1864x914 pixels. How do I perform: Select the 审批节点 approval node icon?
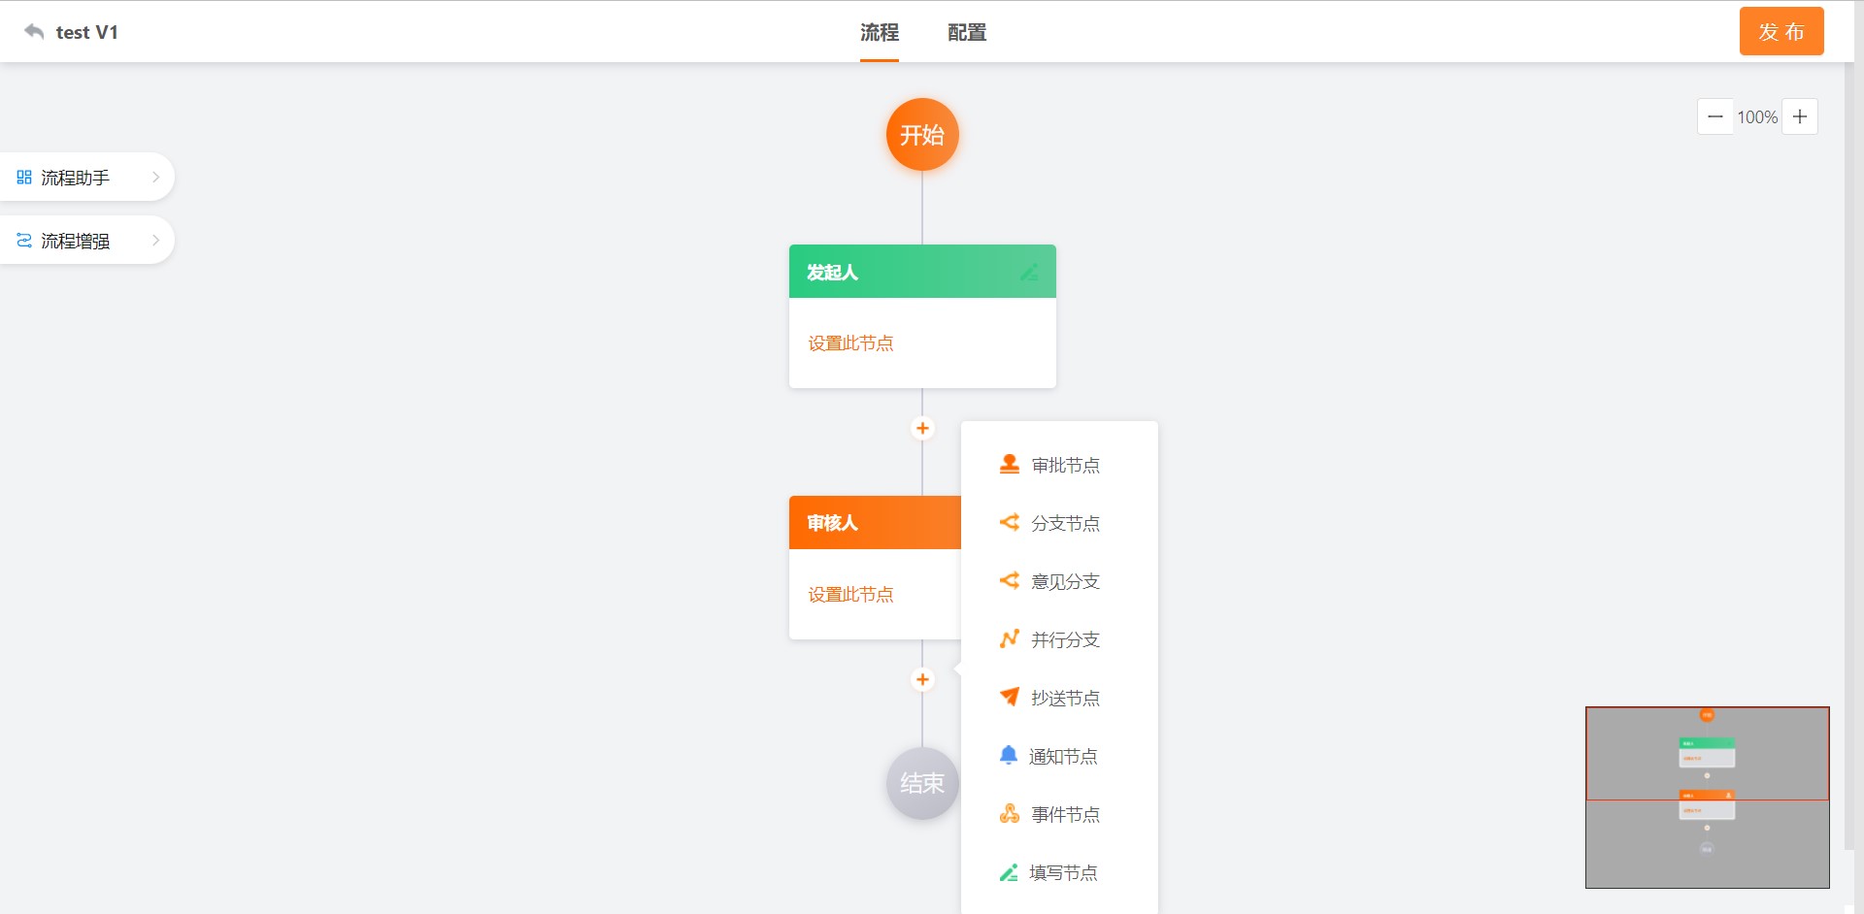(x=1009, y=464)
